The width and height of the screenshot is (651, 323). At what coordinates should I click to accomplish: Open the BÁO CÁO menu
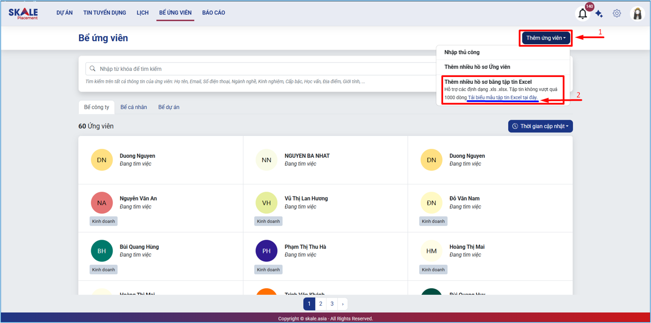click(213, 13)
